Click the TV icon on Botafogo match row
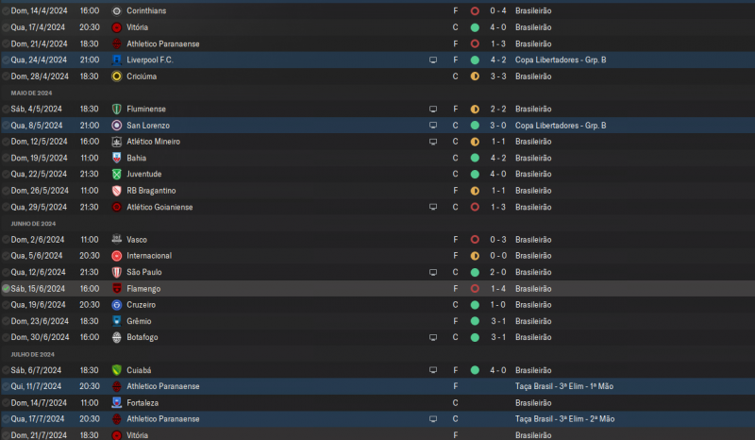This screenshot has height=440, width=755. 433,337
